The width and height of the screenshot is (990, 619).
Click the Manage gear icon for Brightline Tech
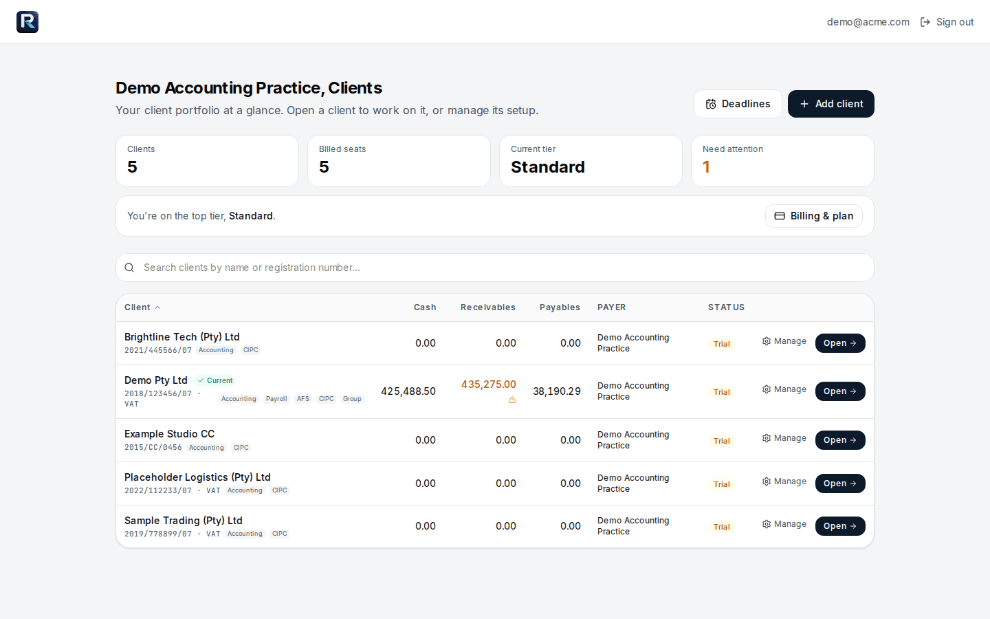tap(767, 341)
